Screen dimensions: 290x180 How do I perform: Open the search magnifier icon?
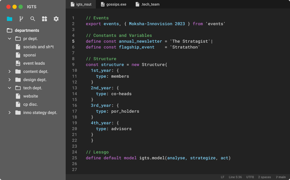(33, 19)
